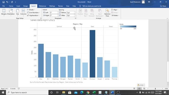Image resolution: width=169 pixels, height=95 pixels.
Task: Open File Explorer from the taskbar
Action: pos(64,92)
